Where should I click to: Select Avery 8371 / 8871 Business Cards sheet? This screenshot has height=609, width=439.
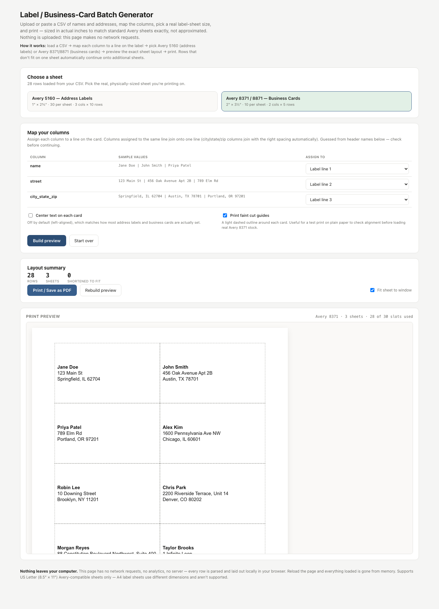[x=316, y=101]
